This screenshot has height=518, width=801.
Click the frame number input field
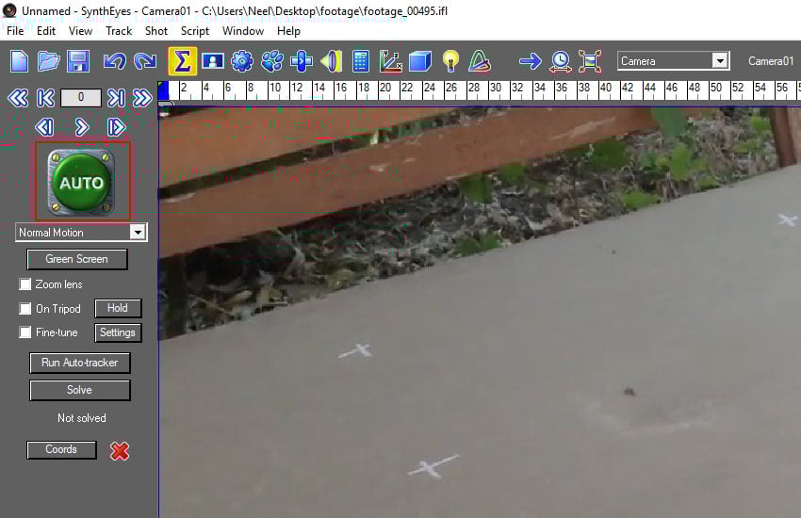(81, 98)
